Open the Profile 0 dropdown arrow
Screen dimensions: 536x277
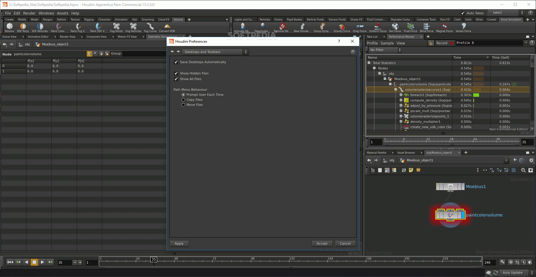point(526,43)
